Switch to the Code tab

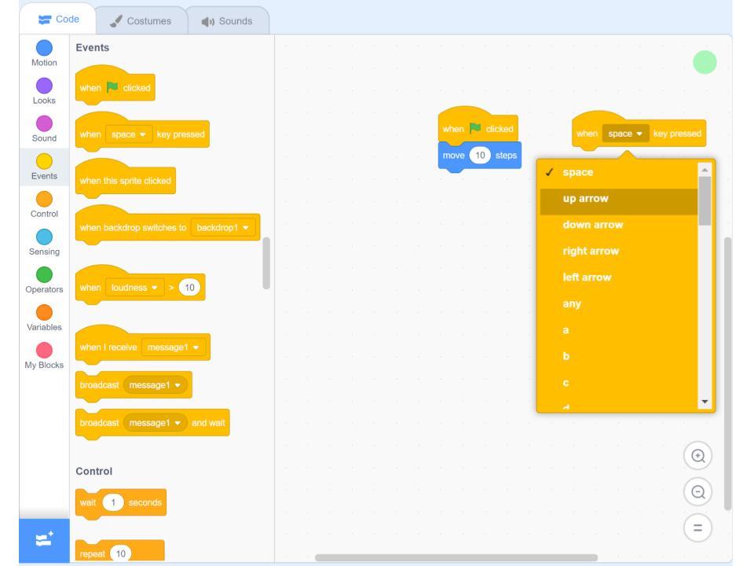coord(59,19)
